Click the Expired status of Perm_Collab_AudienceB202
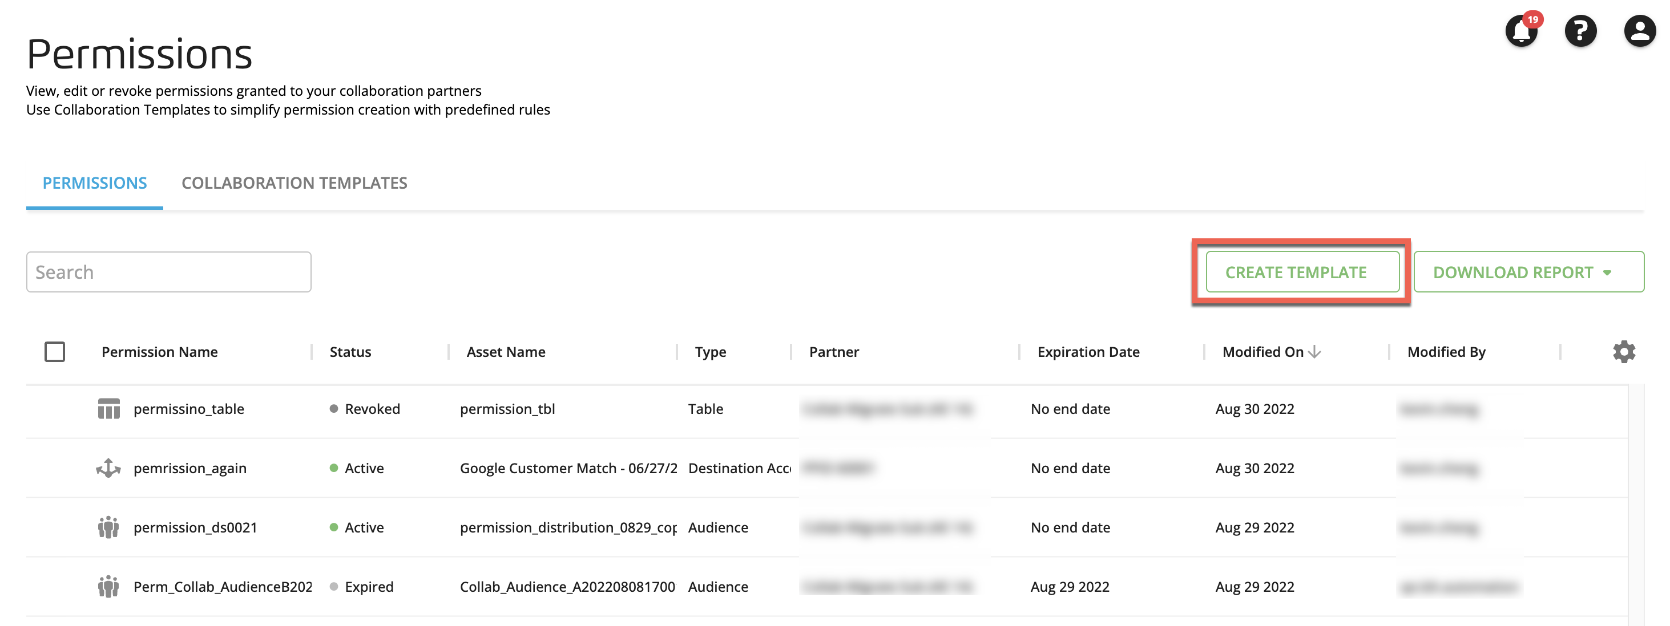This screenshot has width=1670, height=626. pos(362,587)
